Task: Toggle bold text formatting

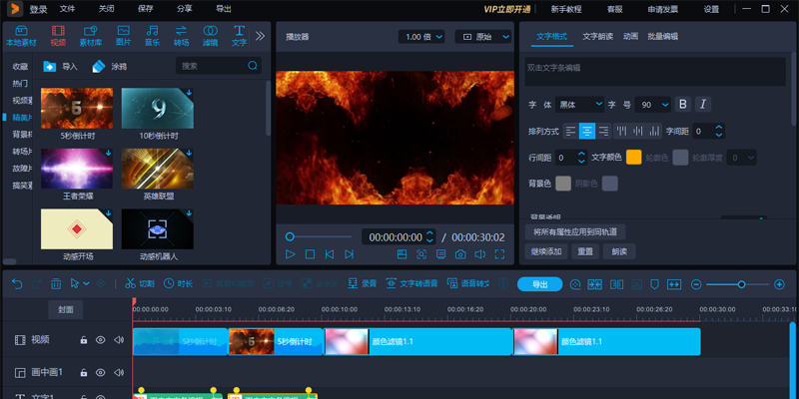Action: [x=683, y=105]
